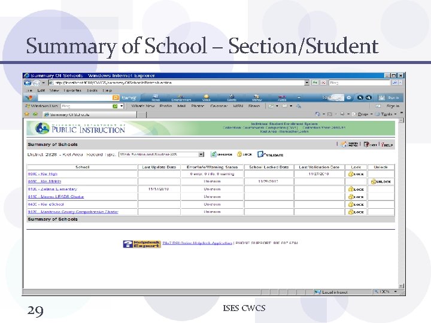This screenshot has height=323, width=431.
Task: Open the Tools dropdown in command bar
Action: click(386, 114)
